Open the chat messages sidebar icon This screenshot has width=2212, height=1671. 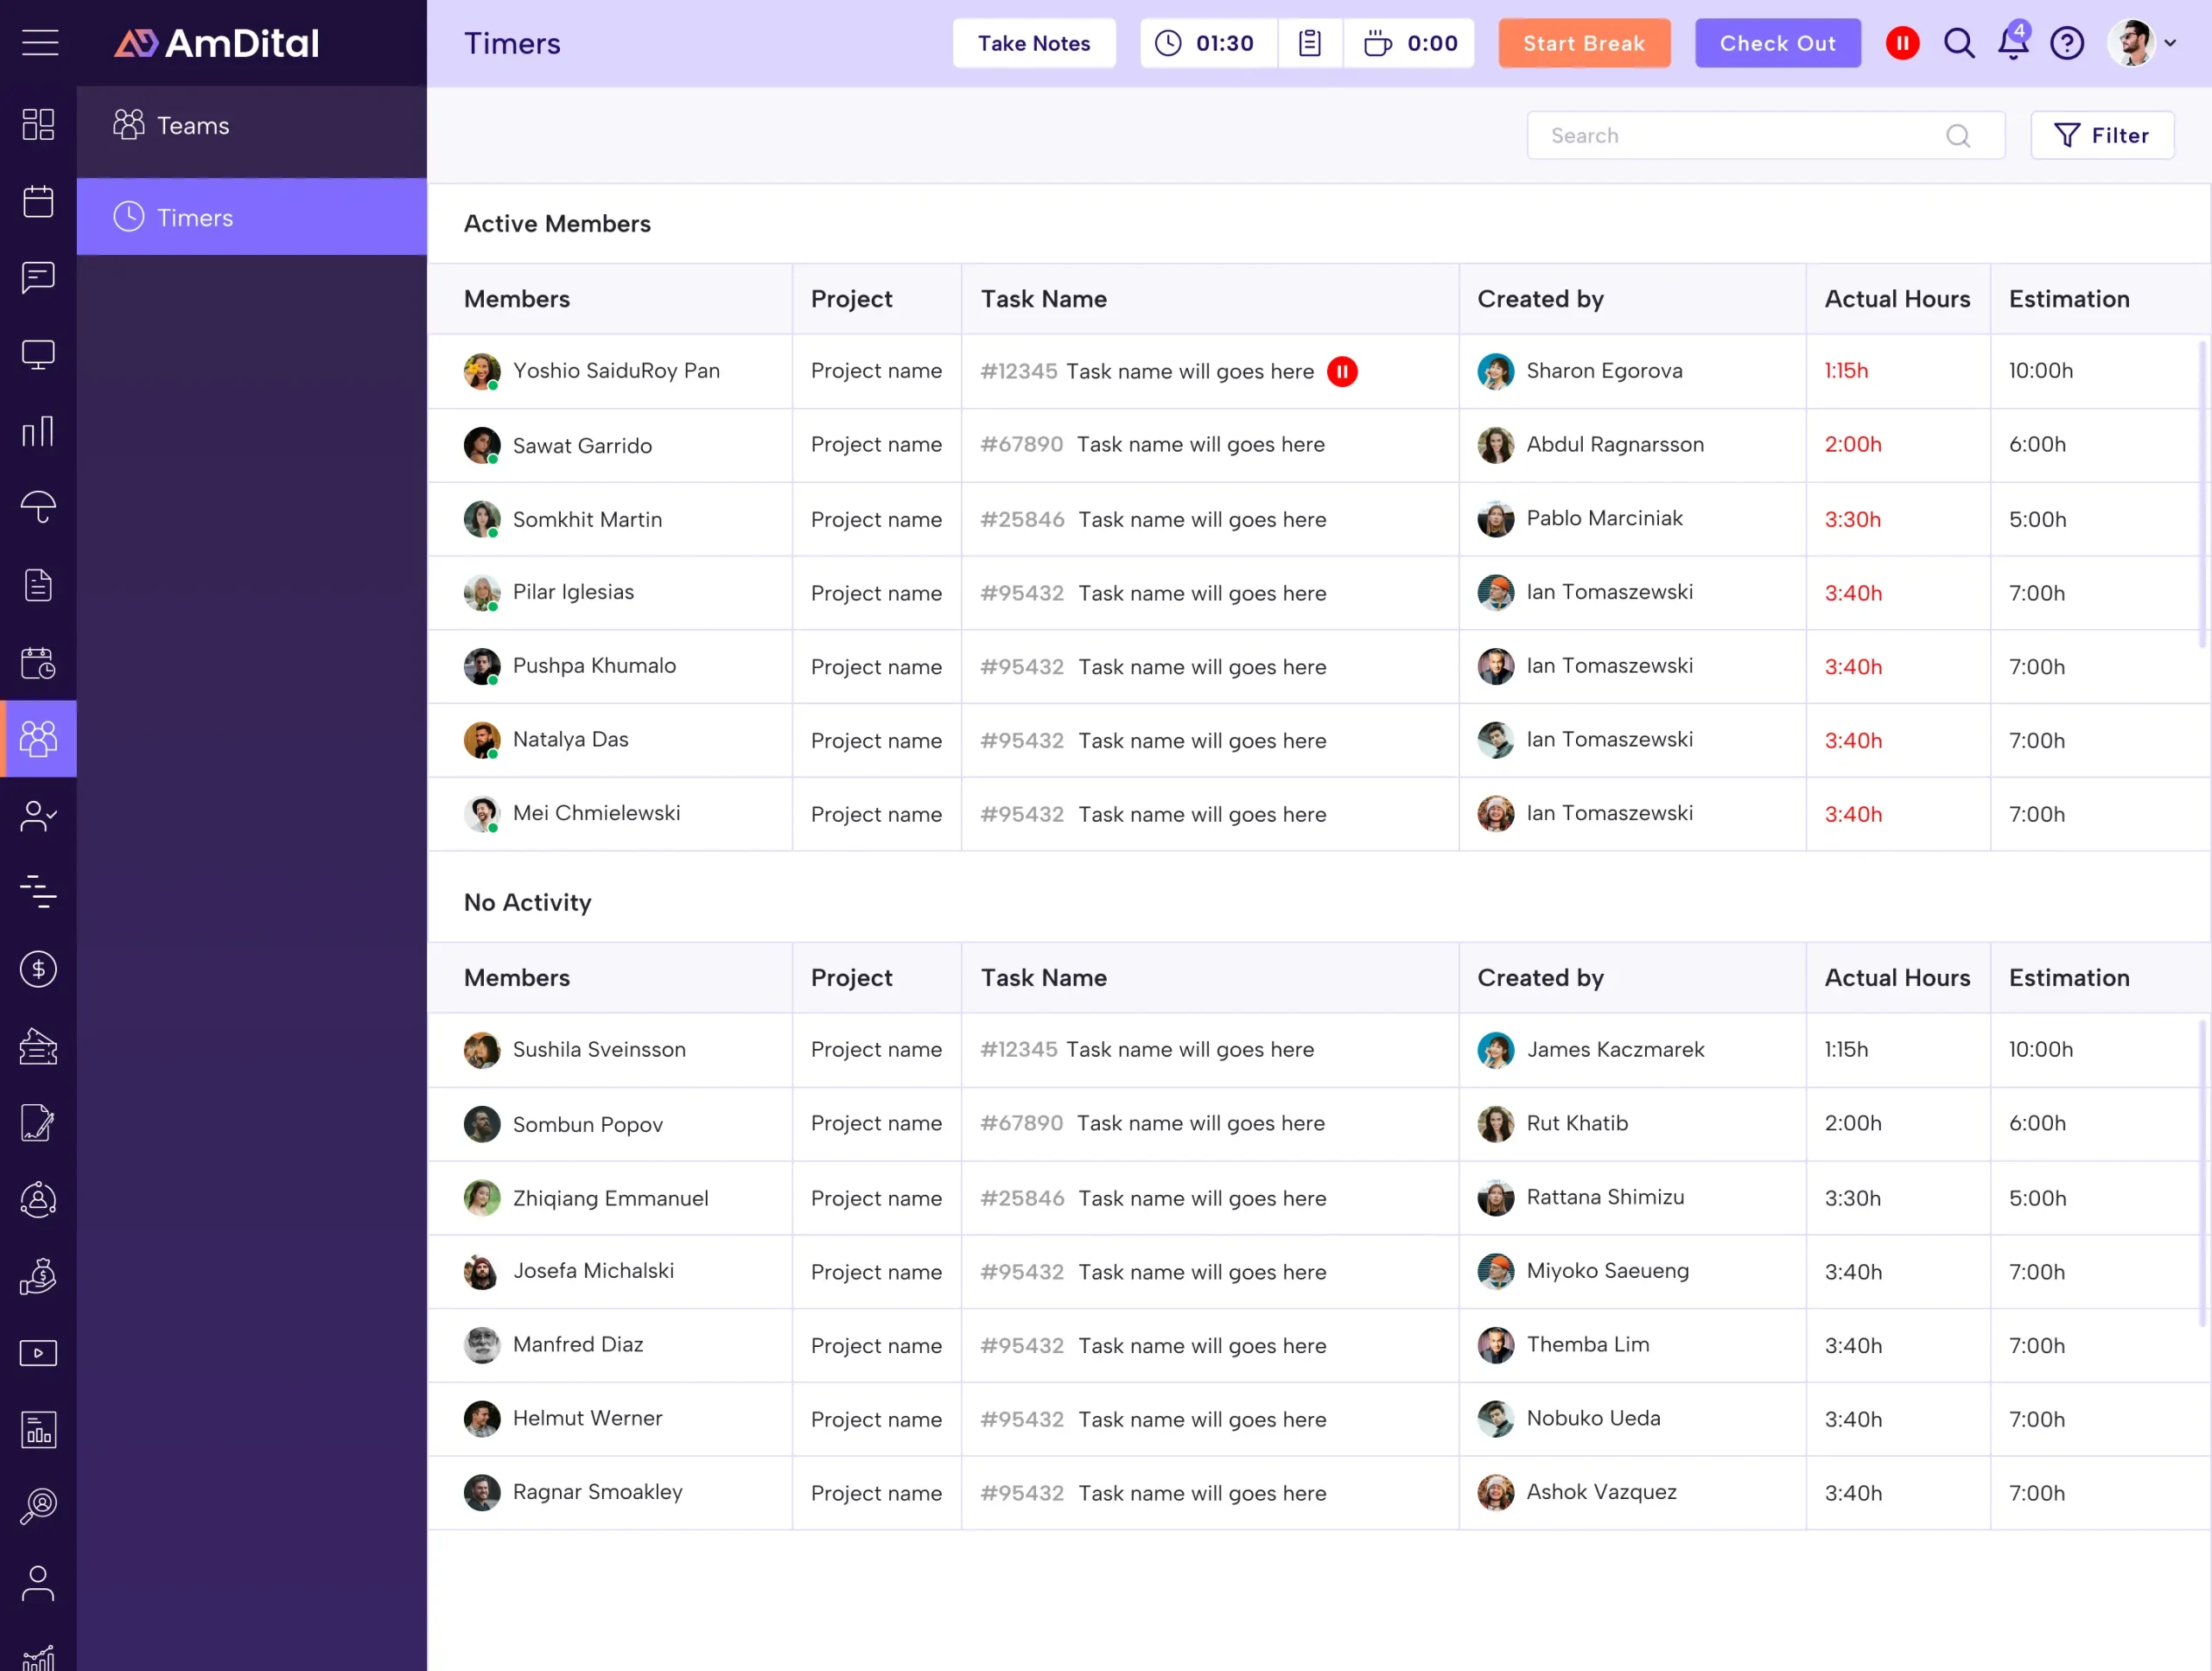pos(38,278)
